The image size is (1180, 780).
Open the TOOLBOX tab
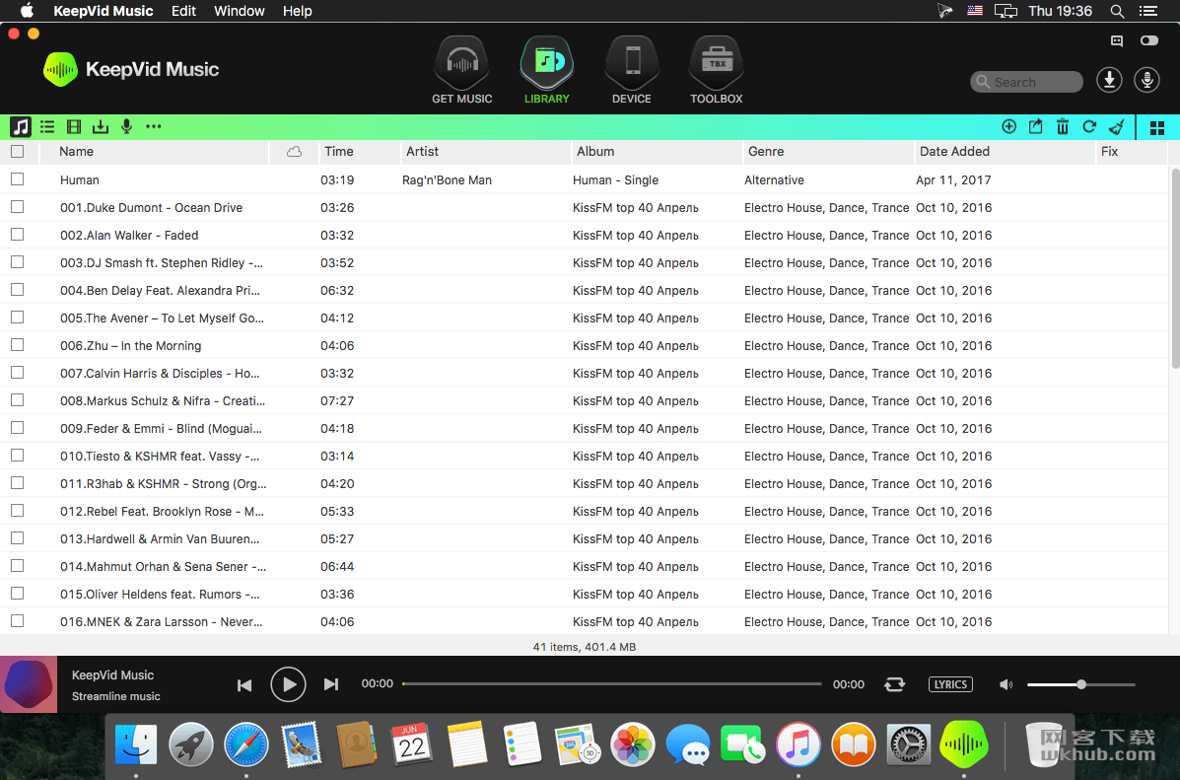[717, 70]
